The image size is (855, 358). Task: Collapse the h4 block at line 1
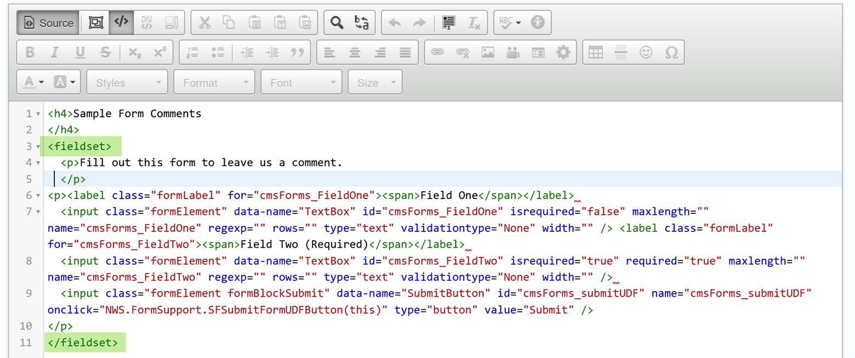(x=38, y=114)
